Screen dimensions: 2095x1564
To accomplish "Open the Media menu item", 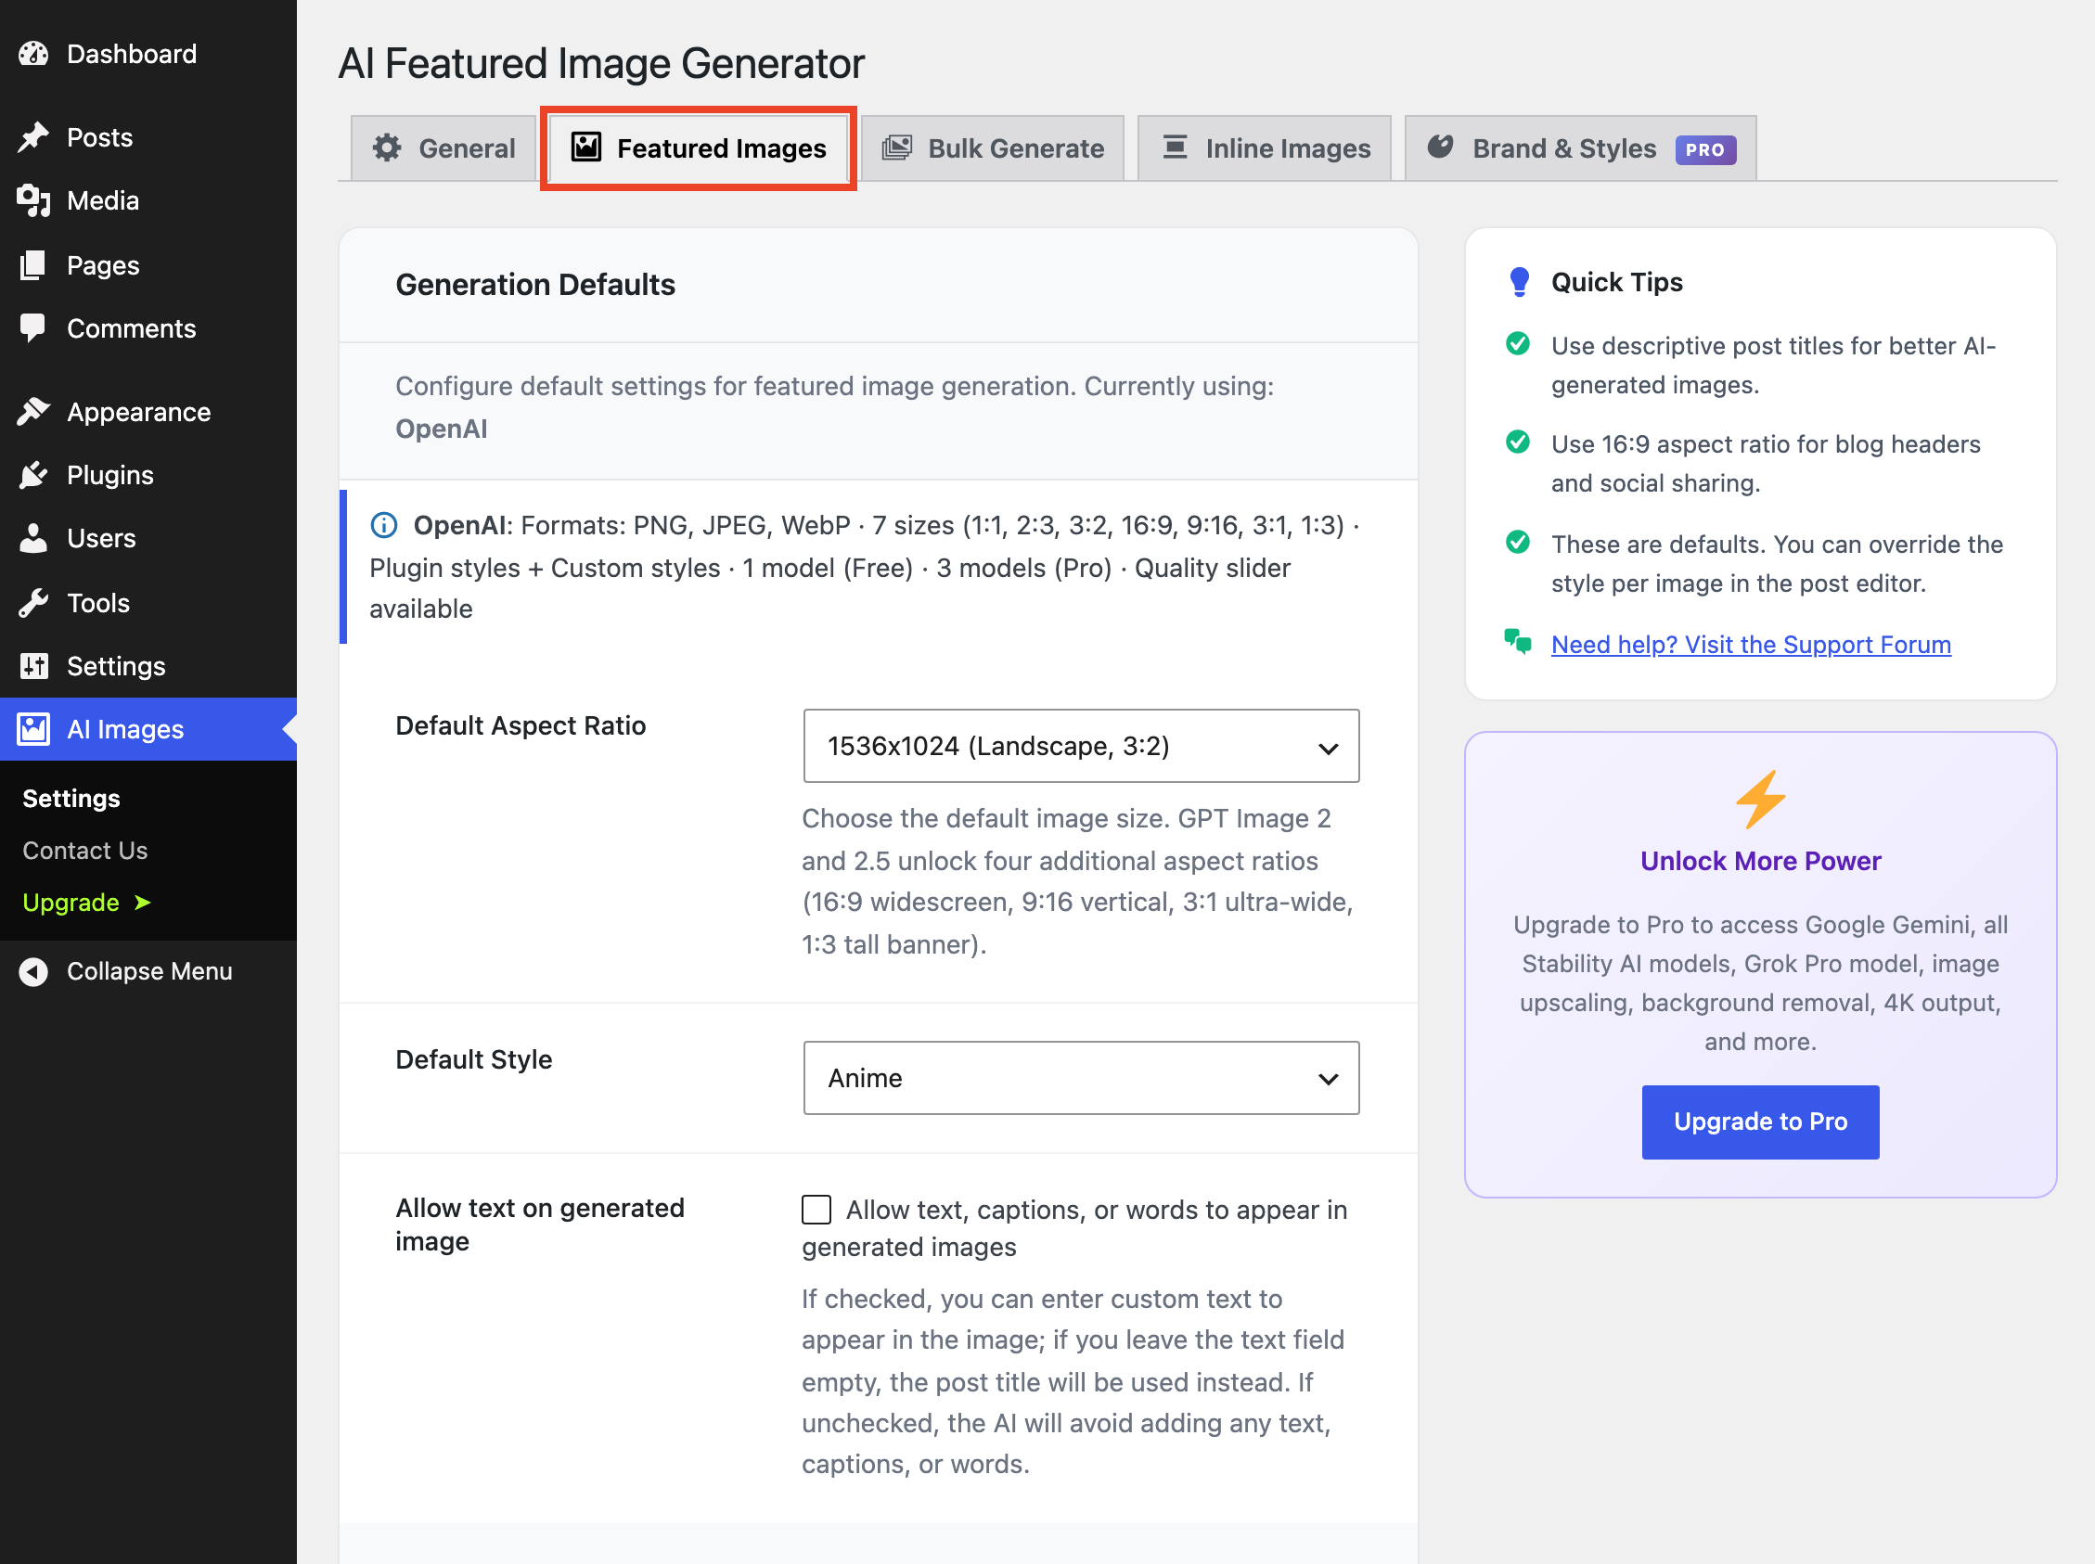I will pos(148,200).
